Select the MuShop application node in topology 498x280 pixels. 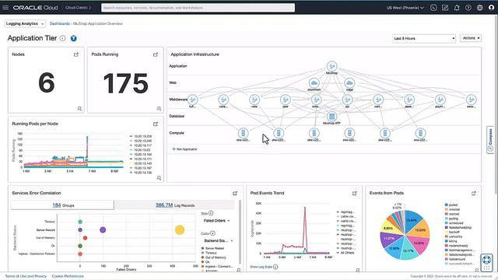332,66
